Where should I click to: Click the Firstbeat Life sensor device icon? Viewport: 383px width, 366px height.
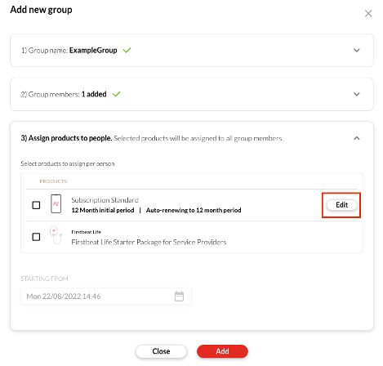[56, 236]
